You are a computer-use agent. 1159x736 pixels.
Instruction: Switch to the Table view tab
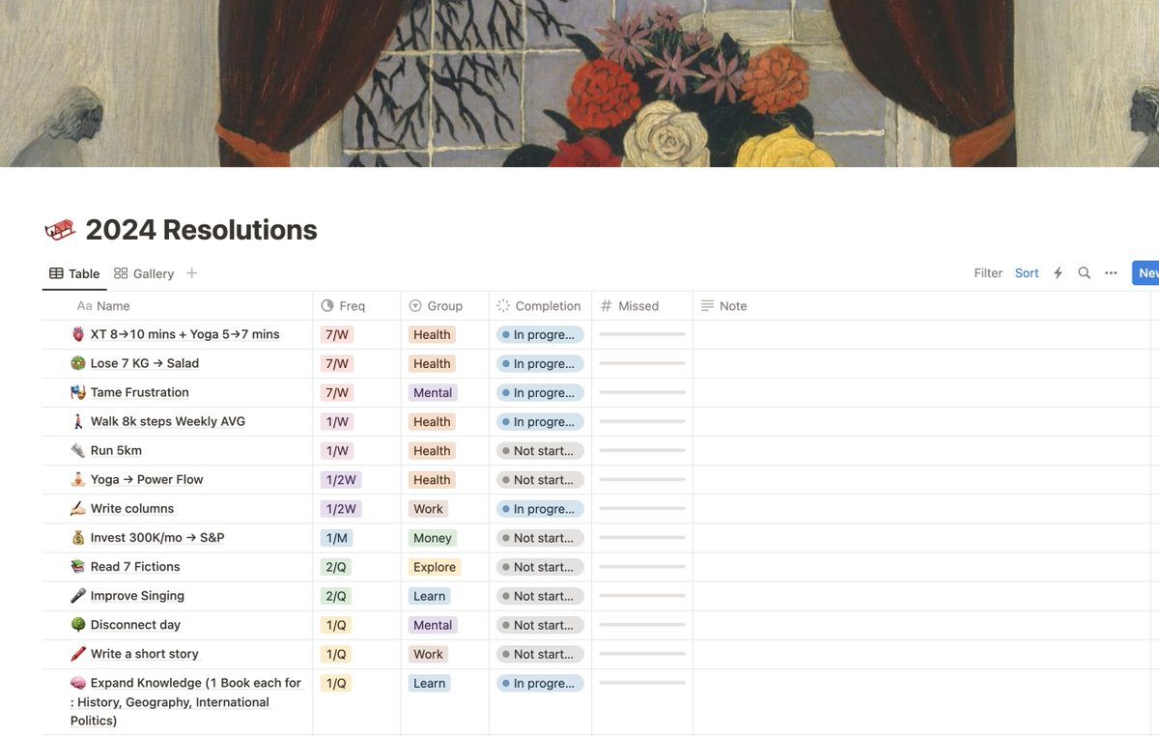pyautogui.click(x=74, y=273)
